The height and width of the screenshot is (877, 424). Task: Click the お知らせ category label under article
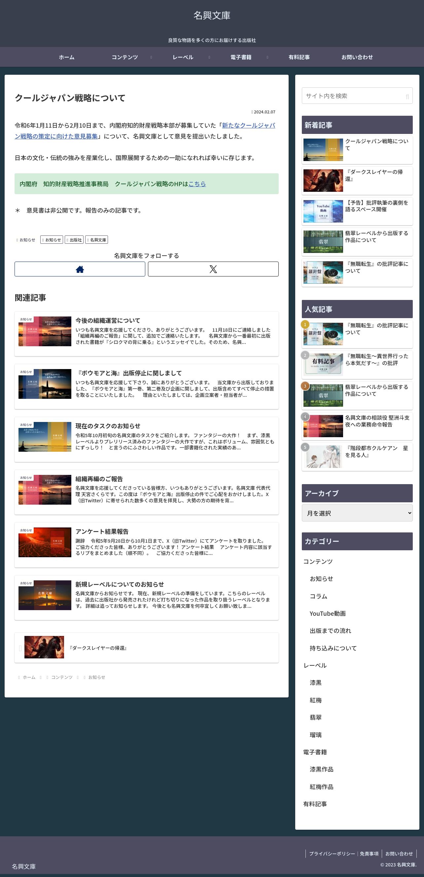(26, 240)
